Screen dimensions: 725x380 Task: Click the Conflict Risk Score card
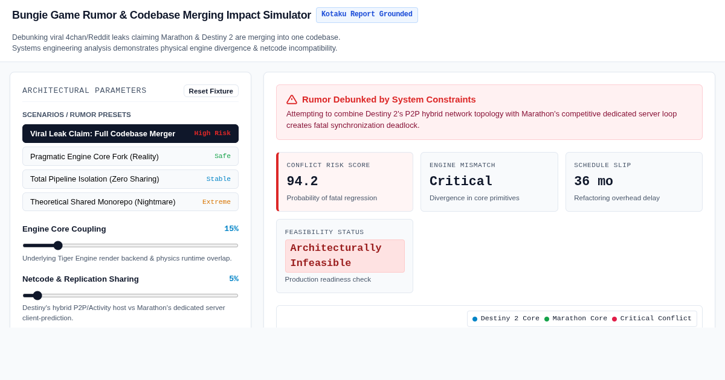tap(345, 182)
